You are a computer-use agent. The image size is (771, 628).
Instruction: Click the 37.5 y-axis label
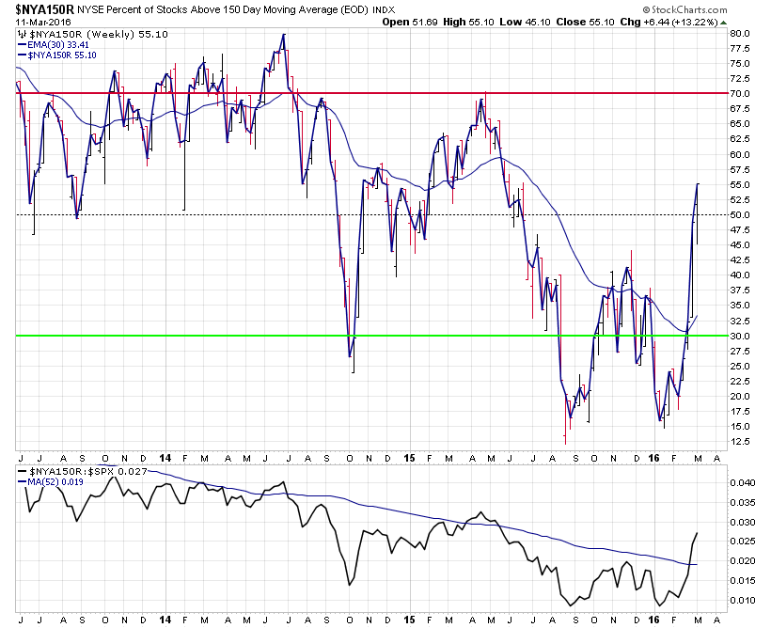740,290
